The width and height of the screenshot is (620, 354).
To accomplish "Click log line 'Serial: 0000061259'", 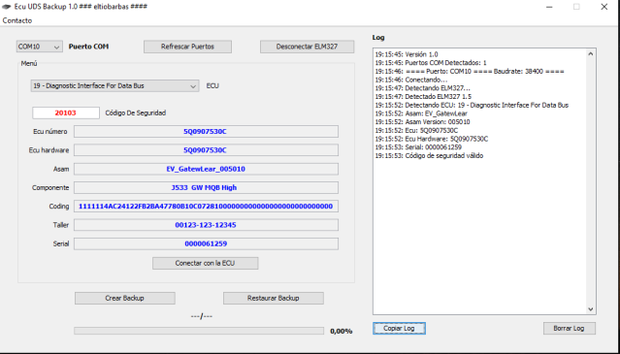I will point(418,147).
